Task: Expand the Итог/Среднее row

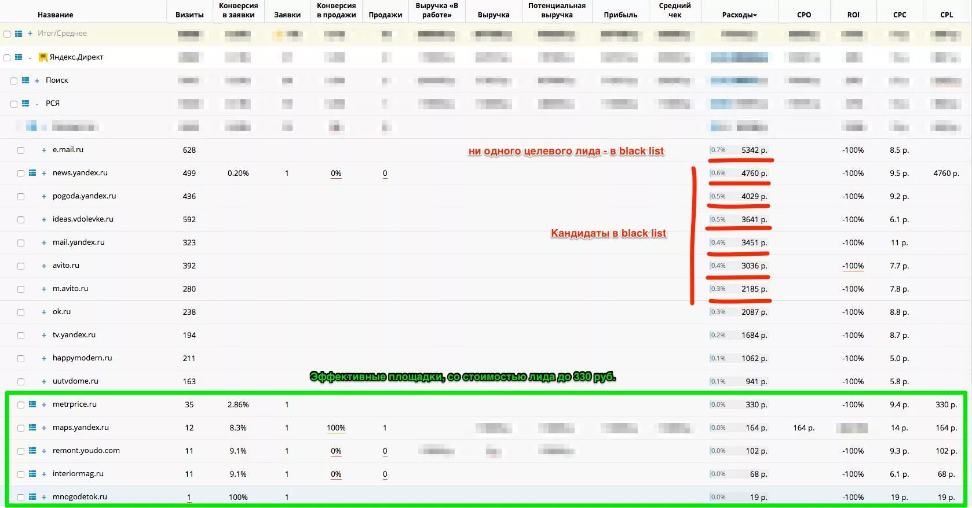Action: click(30, 34)
